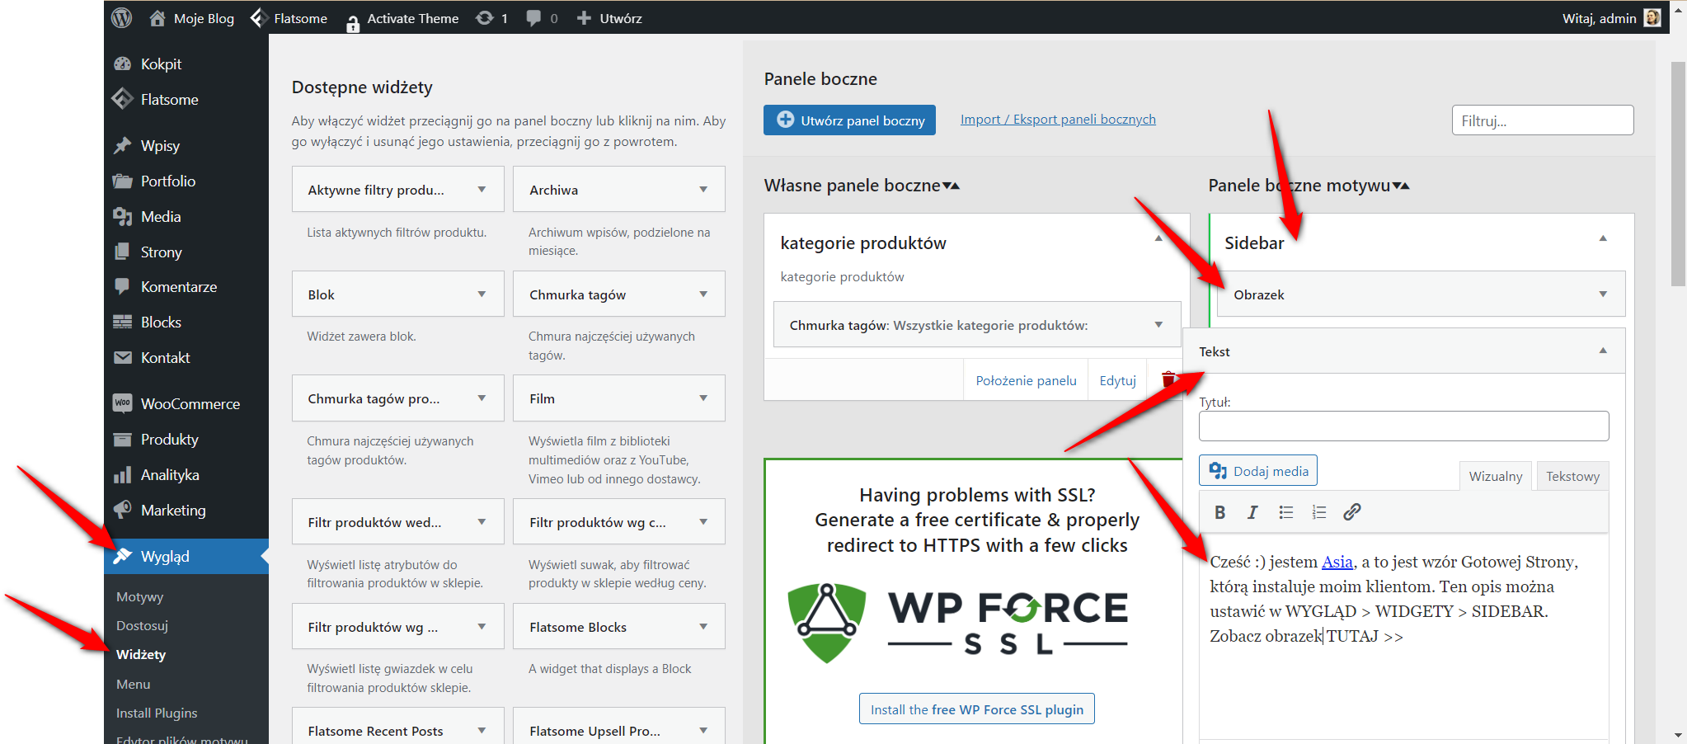Screen dimensions: 1687x744
Task: Click the Bold formatting icon
Action: click(x=1219, y=512)
